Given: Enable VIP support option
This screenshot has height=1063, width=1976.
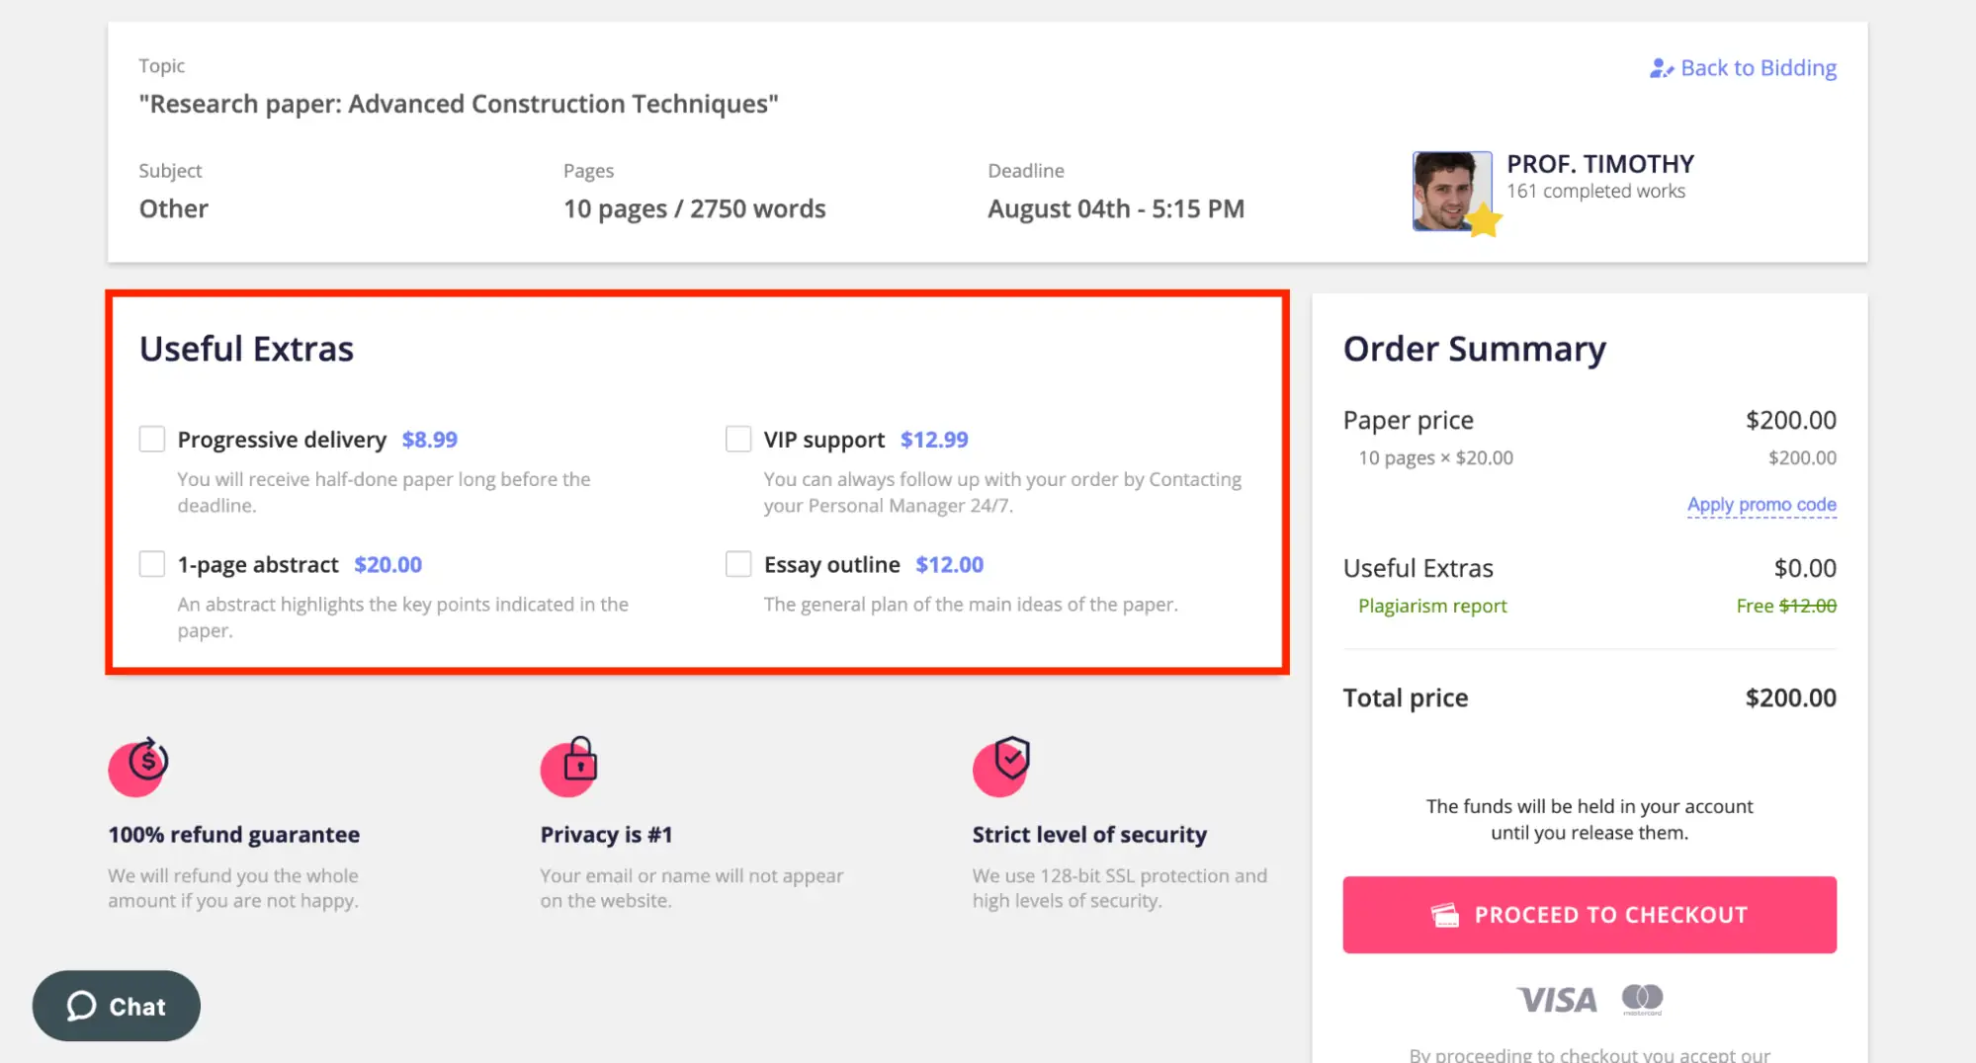Looking at the screenshot, I should [738, 438].
